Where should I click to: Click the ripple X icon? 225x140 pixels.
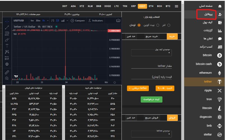220,91
